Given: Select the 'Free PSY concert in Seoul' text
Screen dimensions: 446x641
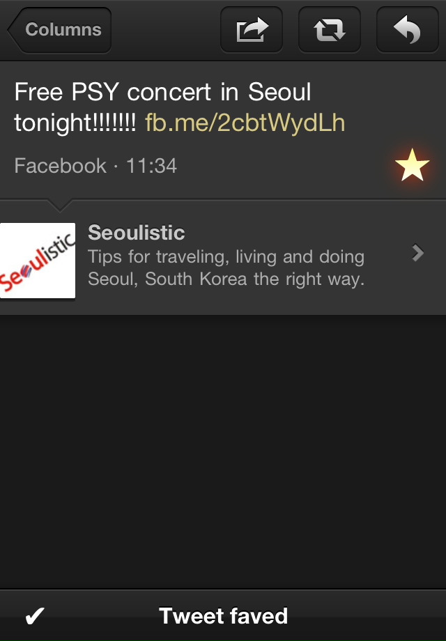Looking at the screenshot, I should click(162, 91).
